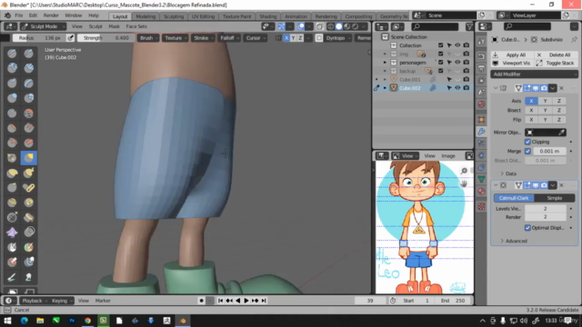582x327 pixels.
Task: Open the Sculpt Mode dropdown
Action: tap(43, 26)
